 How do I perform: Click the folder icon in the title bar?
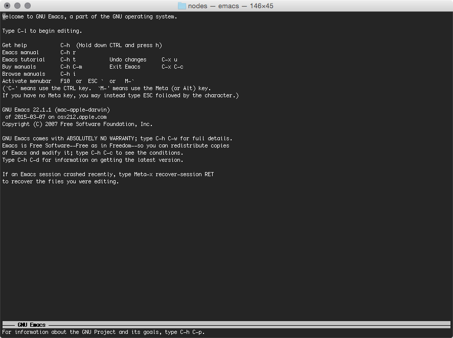(x=182, y=6)
